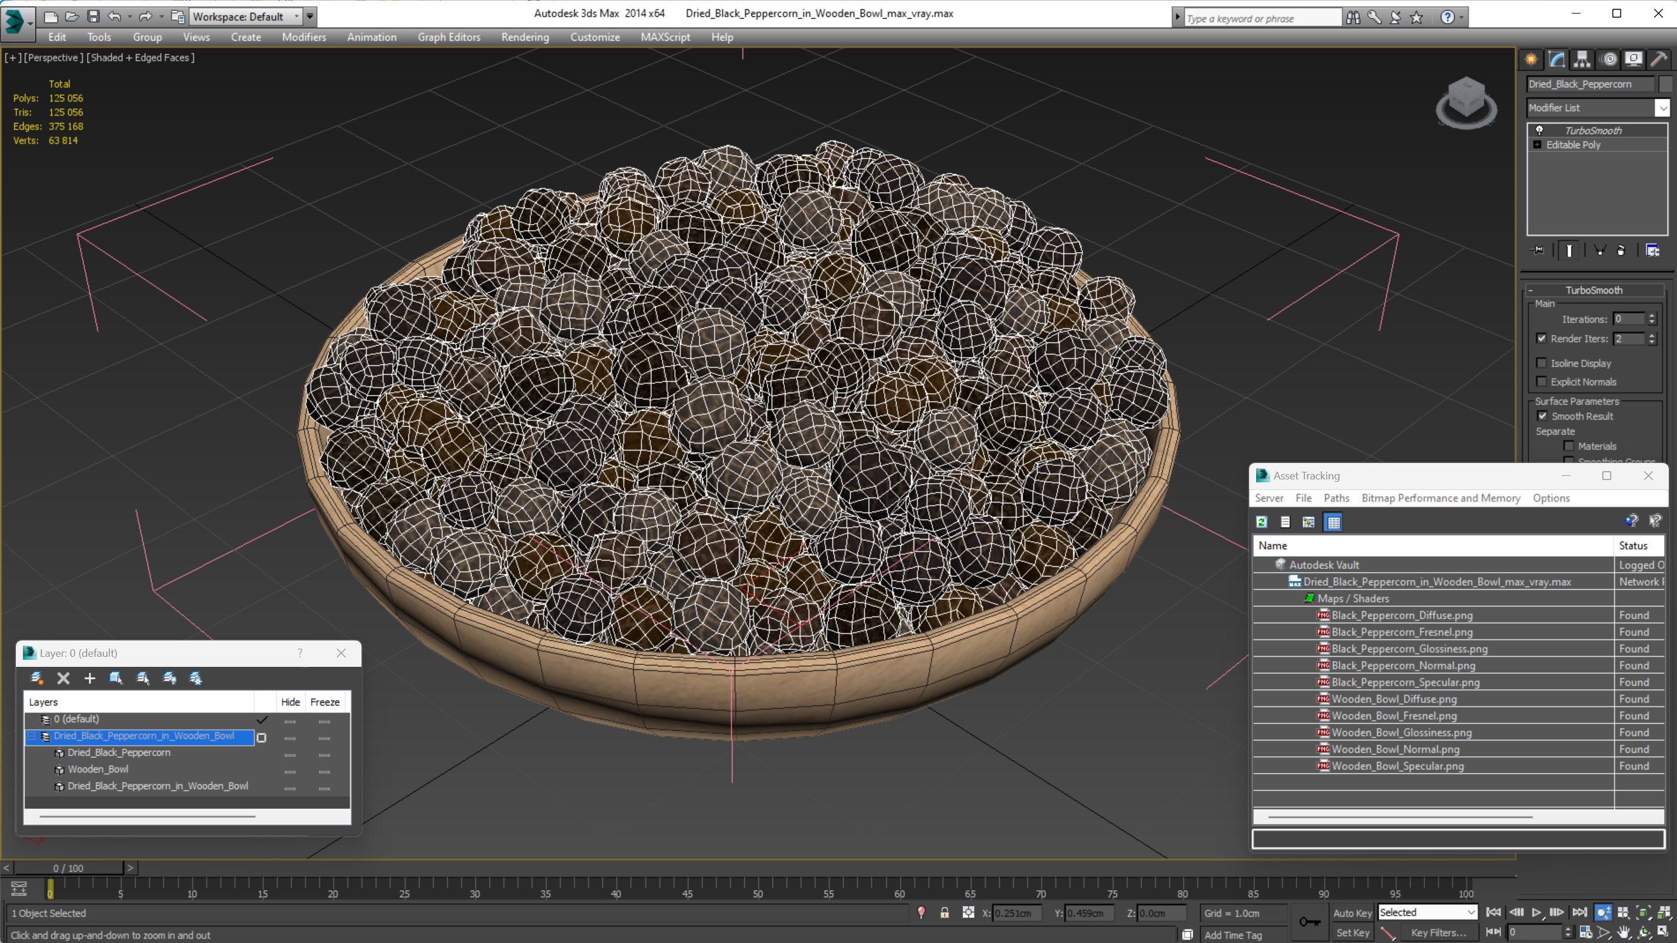The image size is (1677, 943).
Task: Open the quick access toolbar customize arrow
Action: point(310,16)
